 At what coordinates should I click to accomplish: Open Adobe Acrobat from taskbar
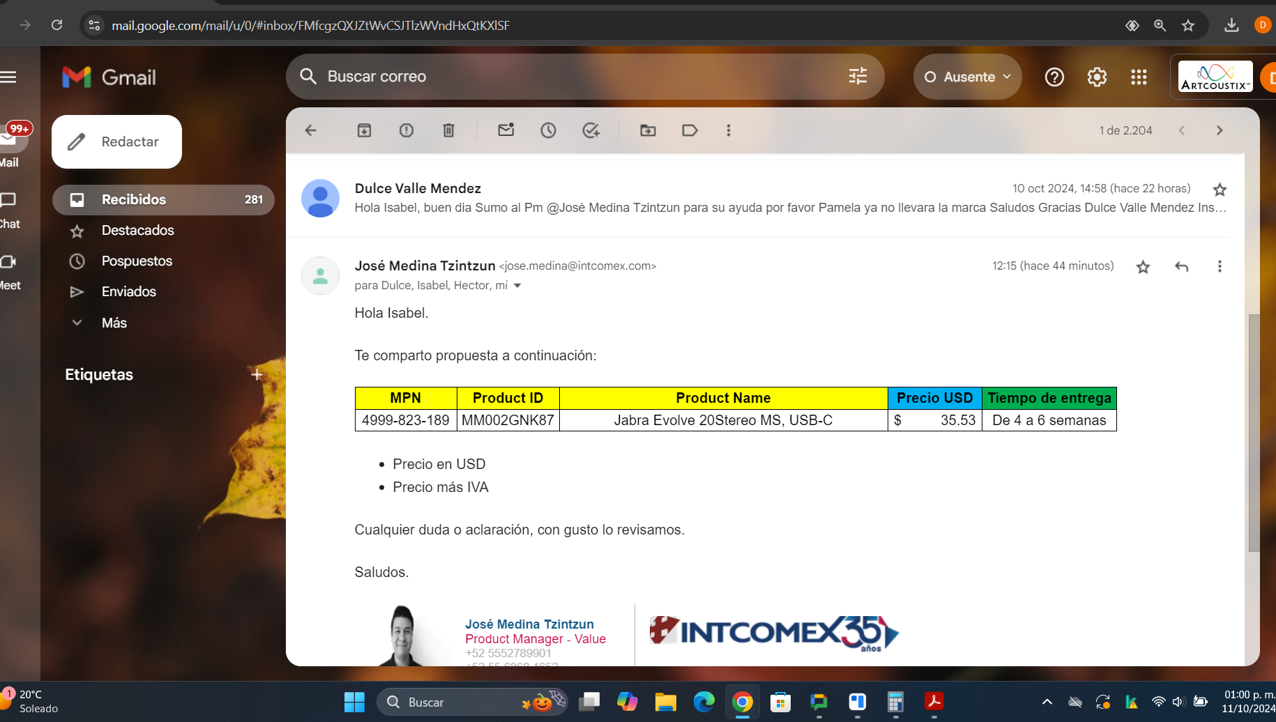934,702
